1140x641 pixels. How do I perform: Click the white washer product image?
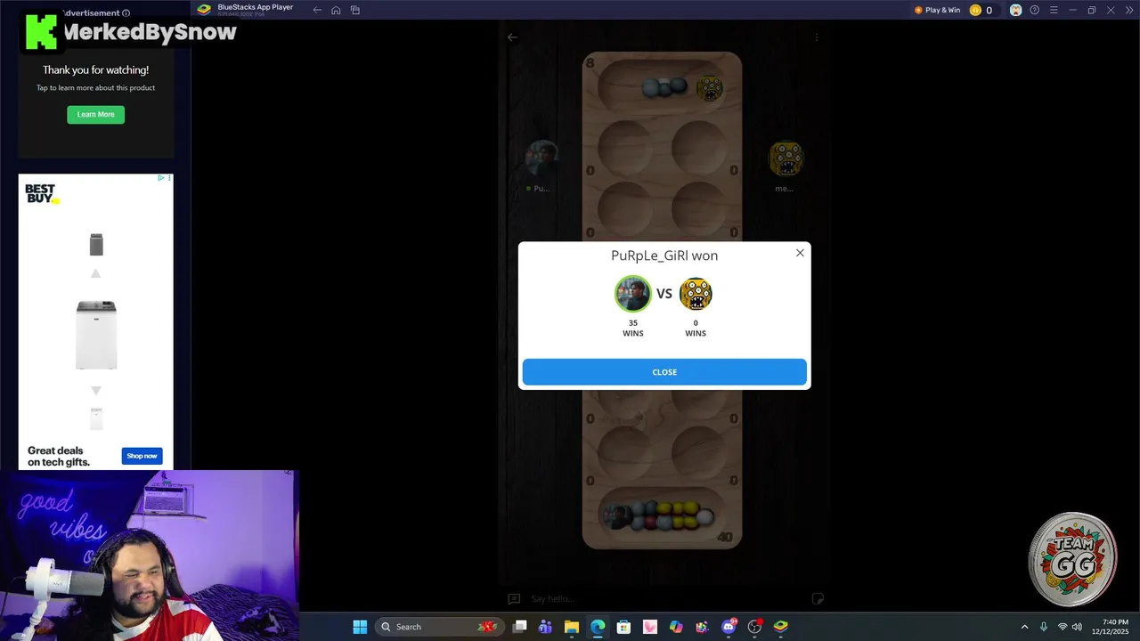tap(96, 335)
